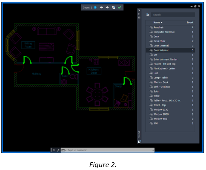Click into the Count palette Search field
Image resolution: width=206 pixels, height=170 pixels.
[x=173, y=14]
